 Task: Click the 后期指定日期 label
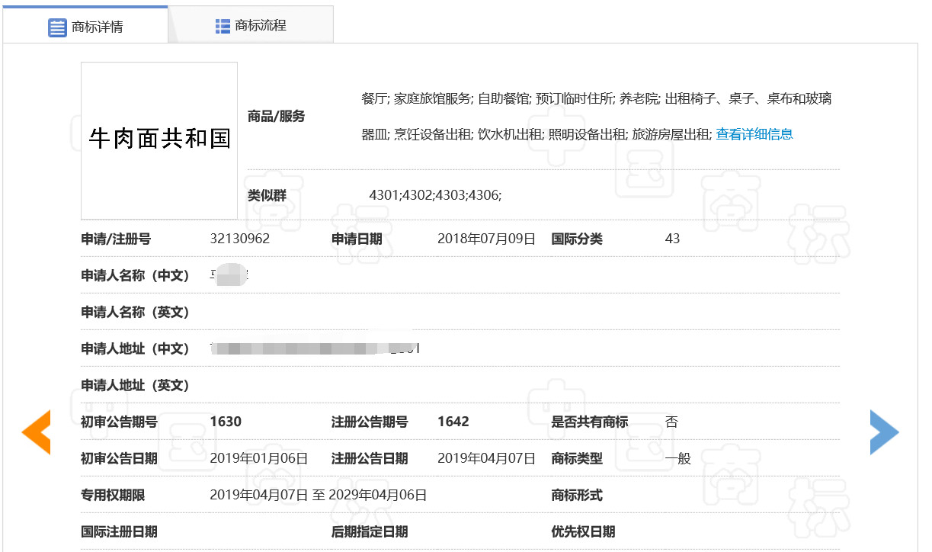tap(370, 531)
